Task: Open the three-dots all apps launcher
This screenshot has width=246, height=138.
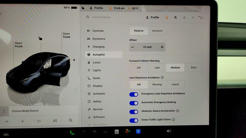Action: (105, 132)
